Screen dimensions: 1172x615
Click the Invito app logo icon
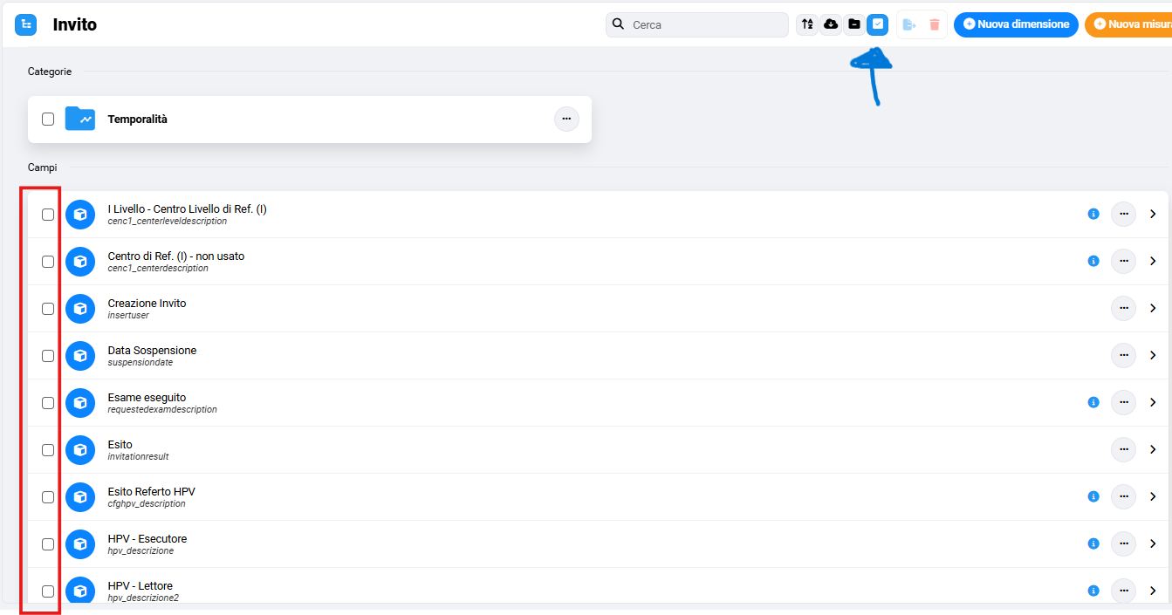coord(26,24)
